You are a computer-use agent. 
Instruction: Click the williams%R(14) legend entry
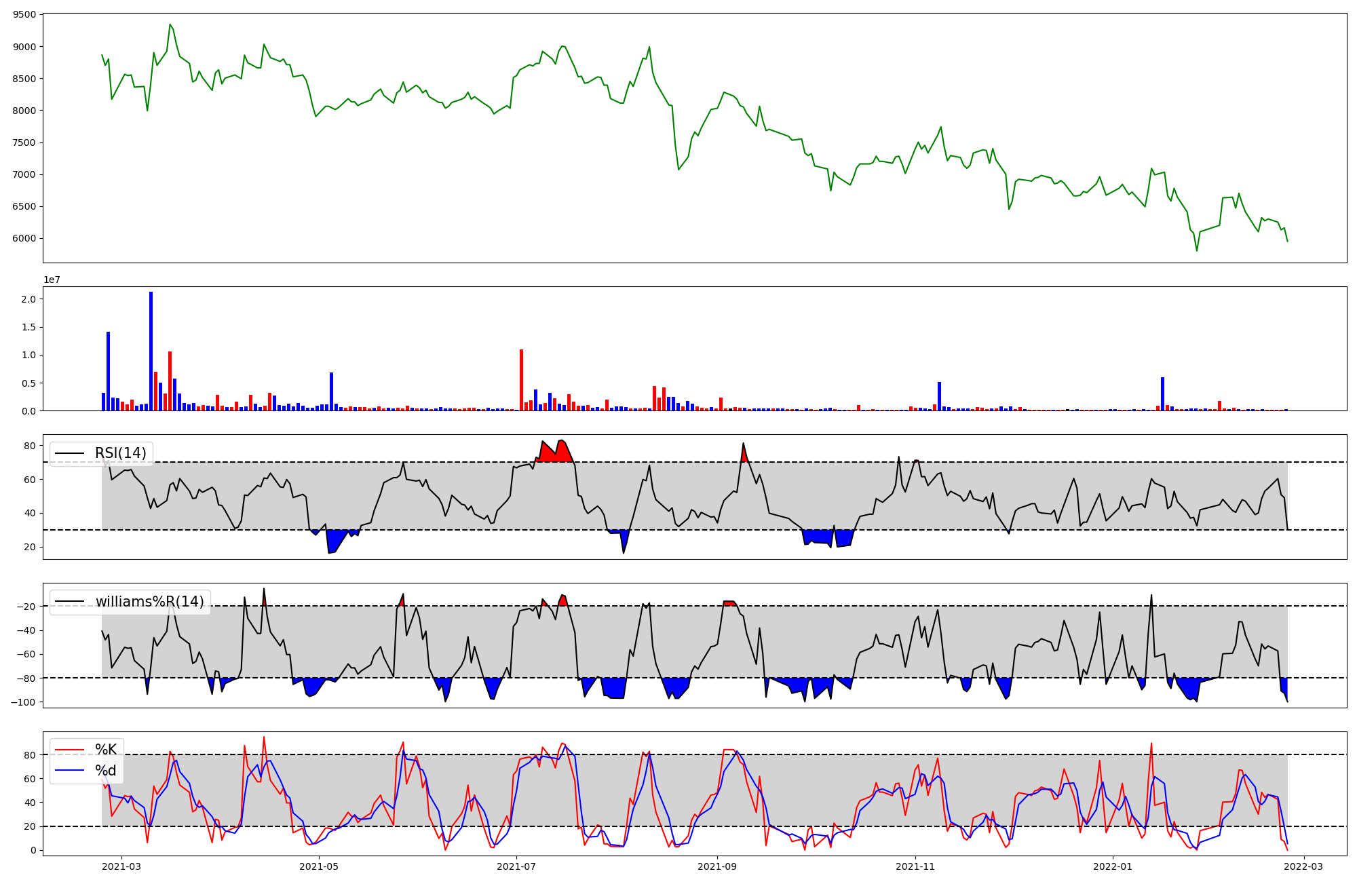[149, 602]
